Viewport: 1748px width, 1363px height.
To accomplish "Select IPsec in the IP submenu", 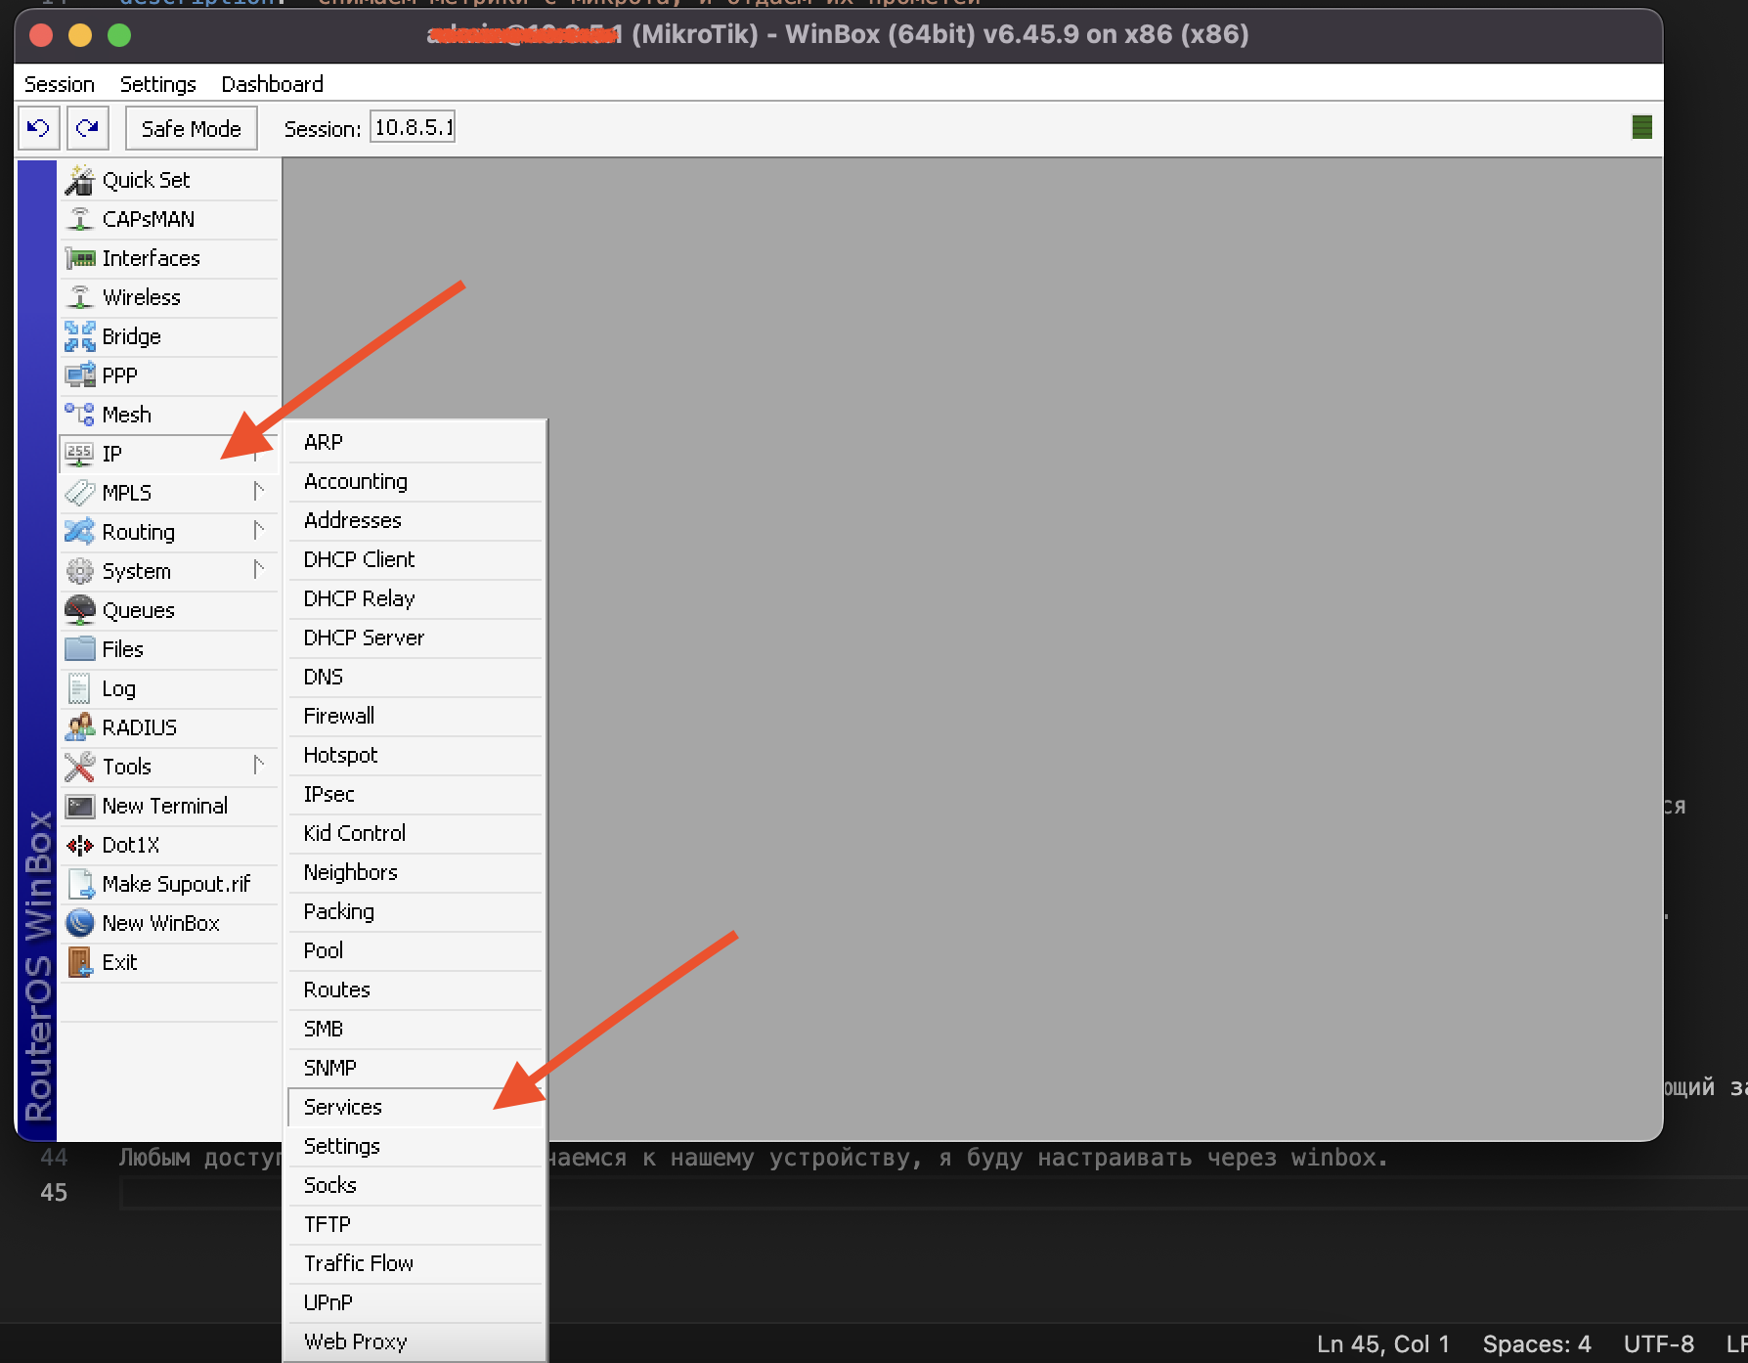I will (415, 794).
